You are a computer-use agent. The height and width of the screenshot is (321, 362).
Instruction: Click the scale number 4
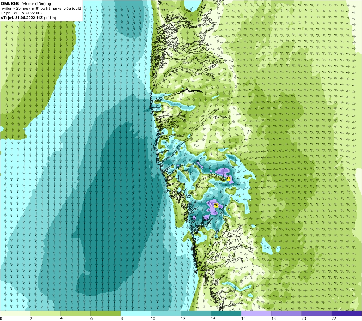pyautogui.click(x=62, y=318)
